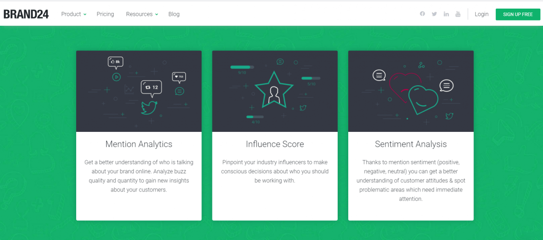Click the 753 hearts speech bubble
Viewport: 543px width, 240px height.
179,77
